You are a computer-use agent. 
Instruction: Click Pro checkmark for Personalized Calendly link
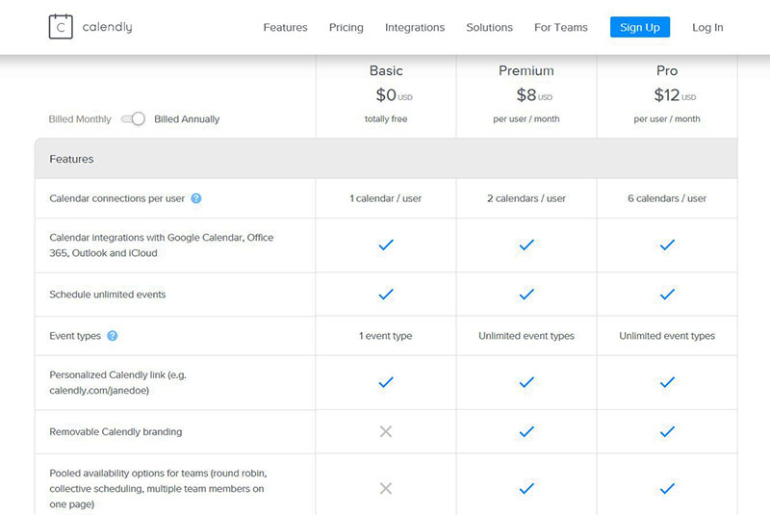[667, 382]
